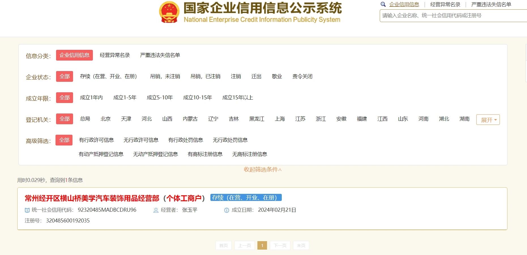
Task: Choose 天津 registration authority
Action: [126, 119]
